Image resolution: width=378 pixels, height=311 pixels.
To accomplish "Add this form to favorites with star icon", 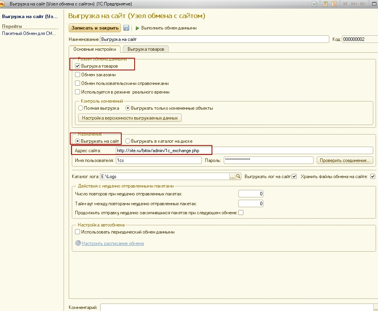I will (x=314, y=4).
